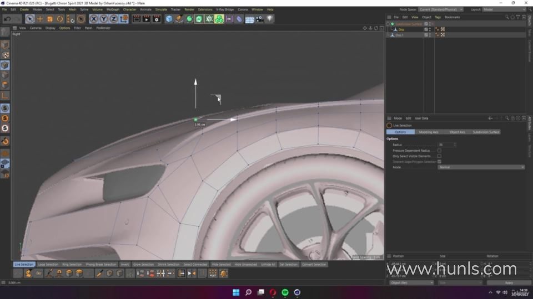This screenshot has height=299, width=533.
Task: Open the viewport Cameras menu
Action: pos(36,28)
